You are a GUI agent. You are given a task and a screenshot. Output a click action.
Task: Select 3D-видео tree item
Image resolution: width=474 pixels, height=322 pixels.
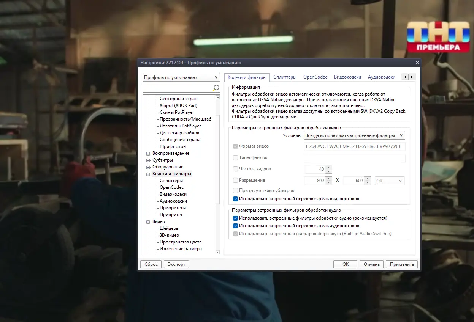[x=169, y=235]
